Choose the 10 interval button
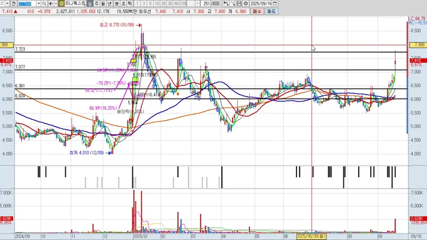427x240 pixels. tap(157, 4)
